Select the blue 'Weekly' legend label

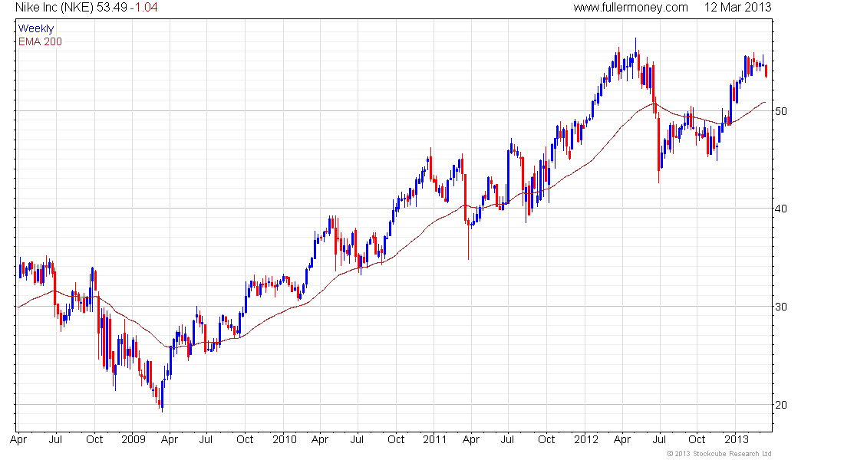point(36,28)
